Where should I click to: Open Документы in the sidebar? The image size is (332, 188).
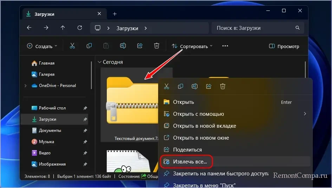pos(50,130)
